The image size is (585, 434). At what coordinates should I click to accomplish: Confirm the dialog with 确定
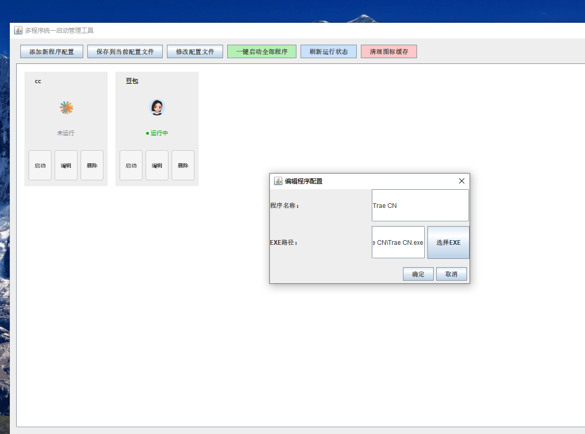(418, 274)
